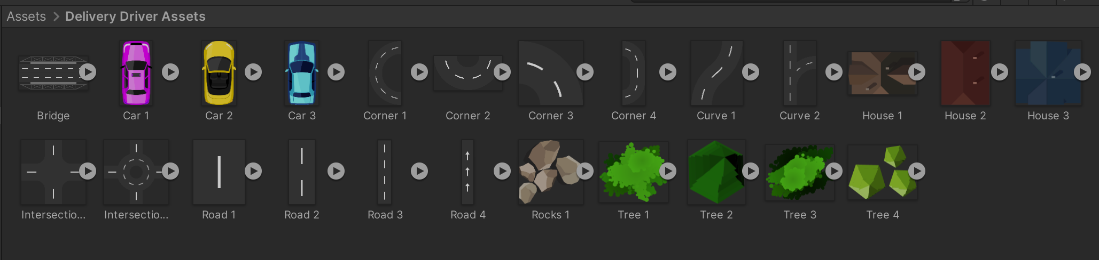Expand the roundabout Intersection sub-assets arrow
This screenshot has height=260, width=1099.
[170, 171]
